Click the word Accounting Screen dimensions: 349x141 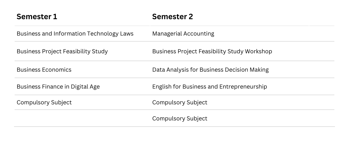click(199, 34)
